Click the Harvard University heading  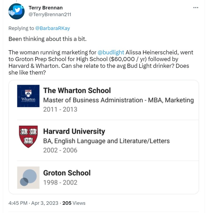[74, 131]
